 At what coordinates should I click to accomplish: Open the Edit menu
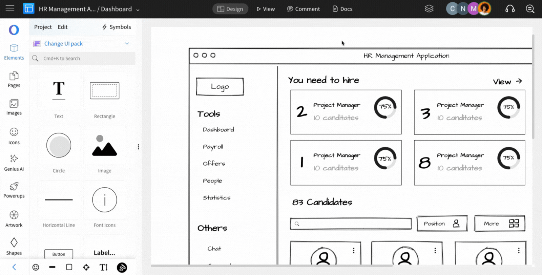(63, 27)
